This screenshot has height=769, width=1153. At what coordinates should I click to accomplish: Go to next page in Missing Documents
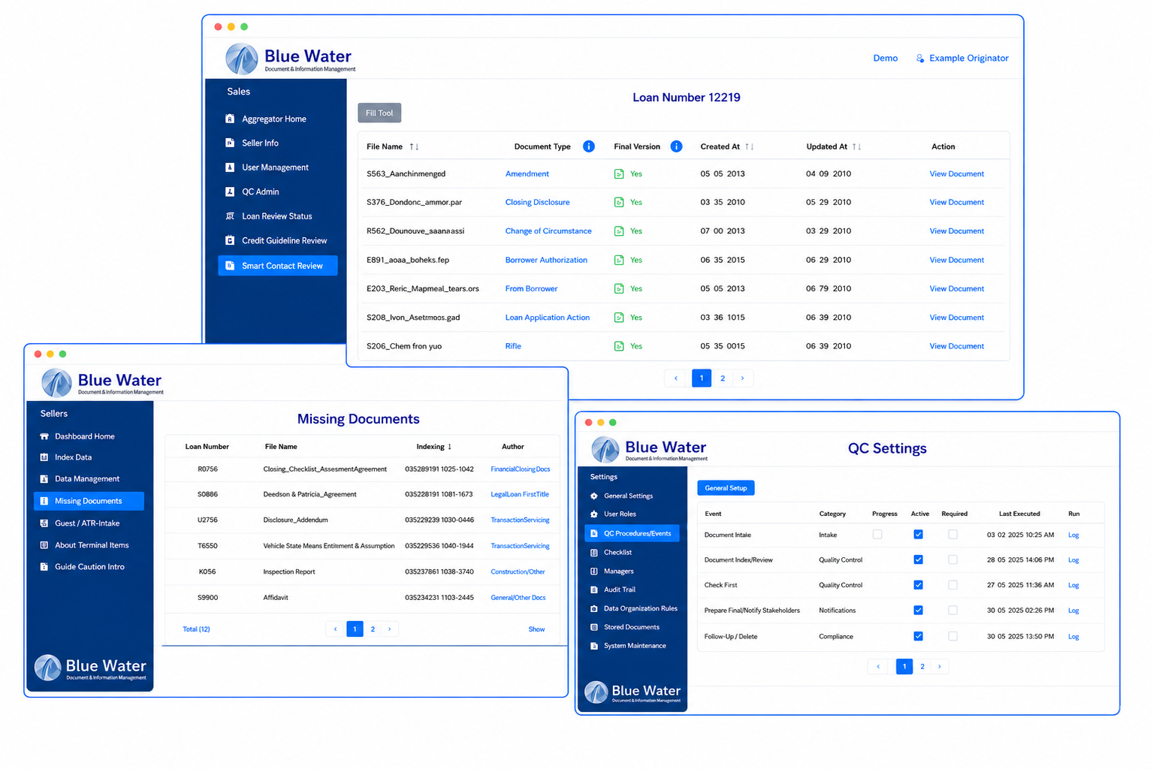click(389, 629)
